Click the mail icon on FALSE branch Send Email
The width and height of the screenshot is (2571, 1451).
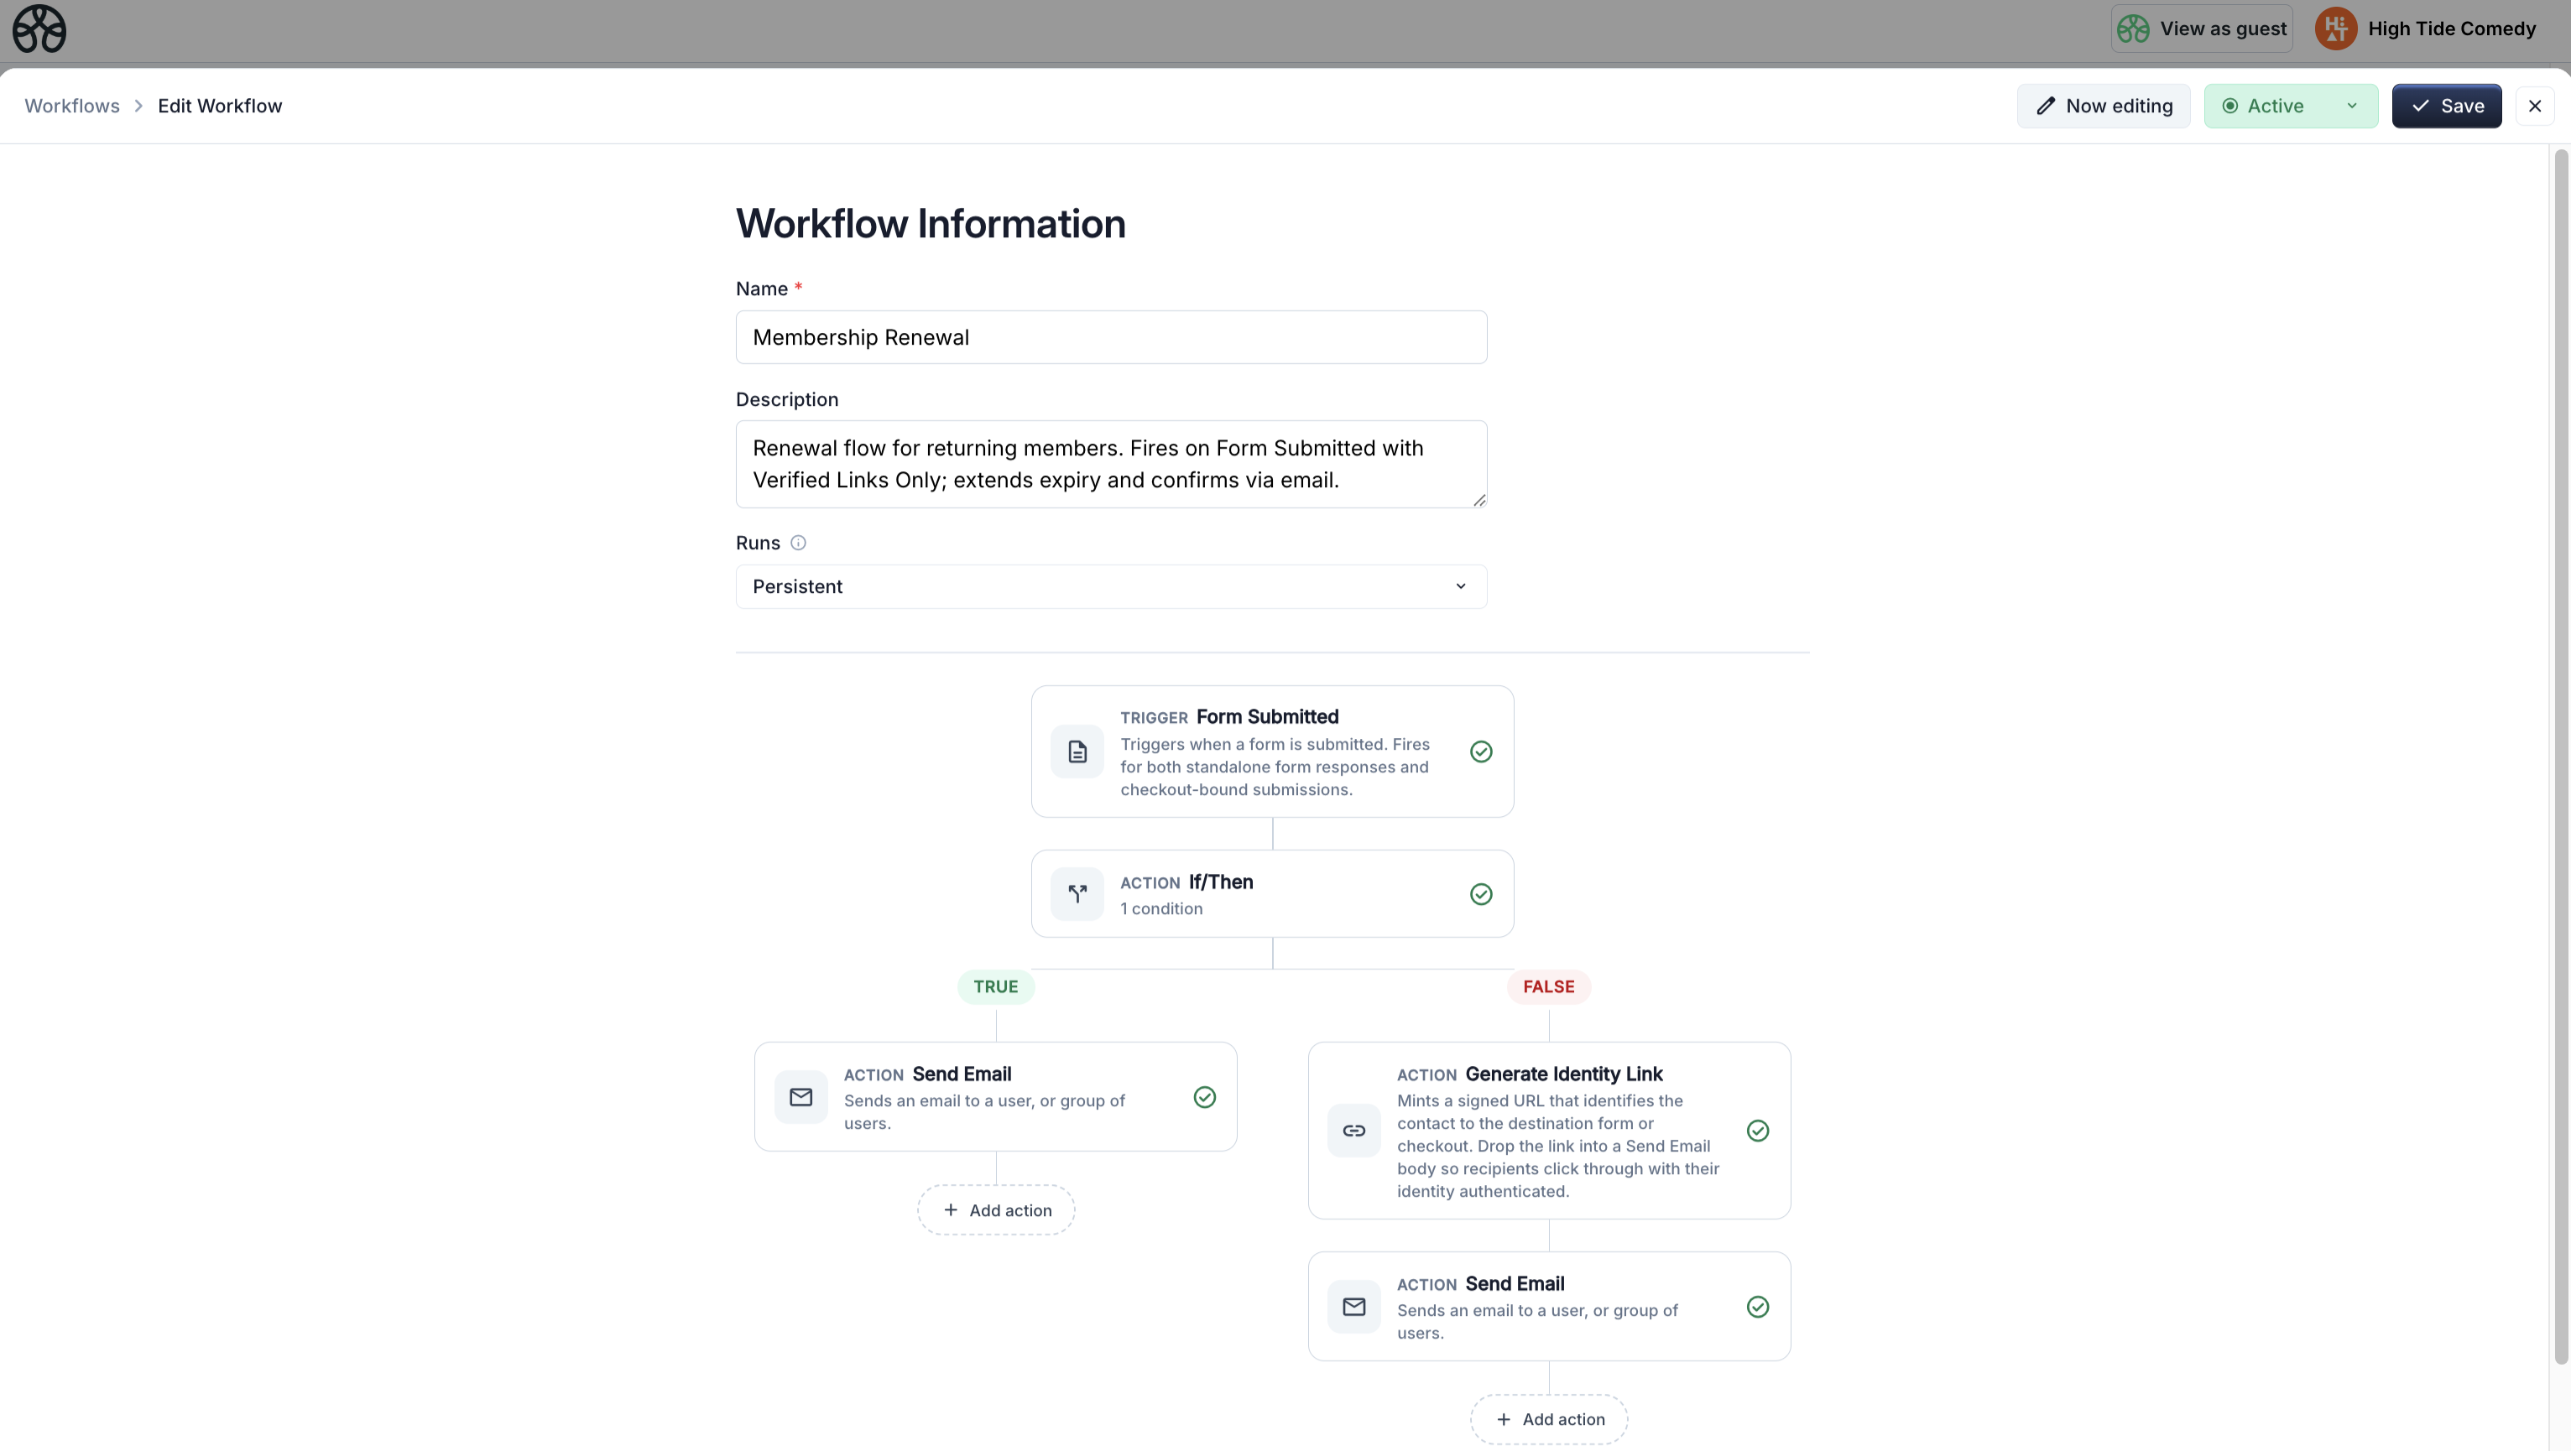pos(1354,1306)
